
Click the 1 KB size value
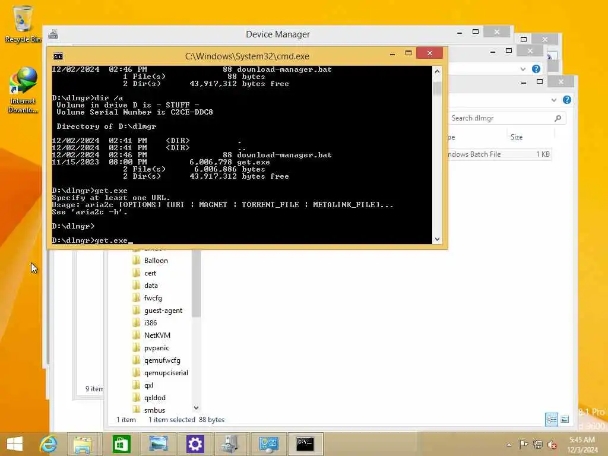click(543, 154)
